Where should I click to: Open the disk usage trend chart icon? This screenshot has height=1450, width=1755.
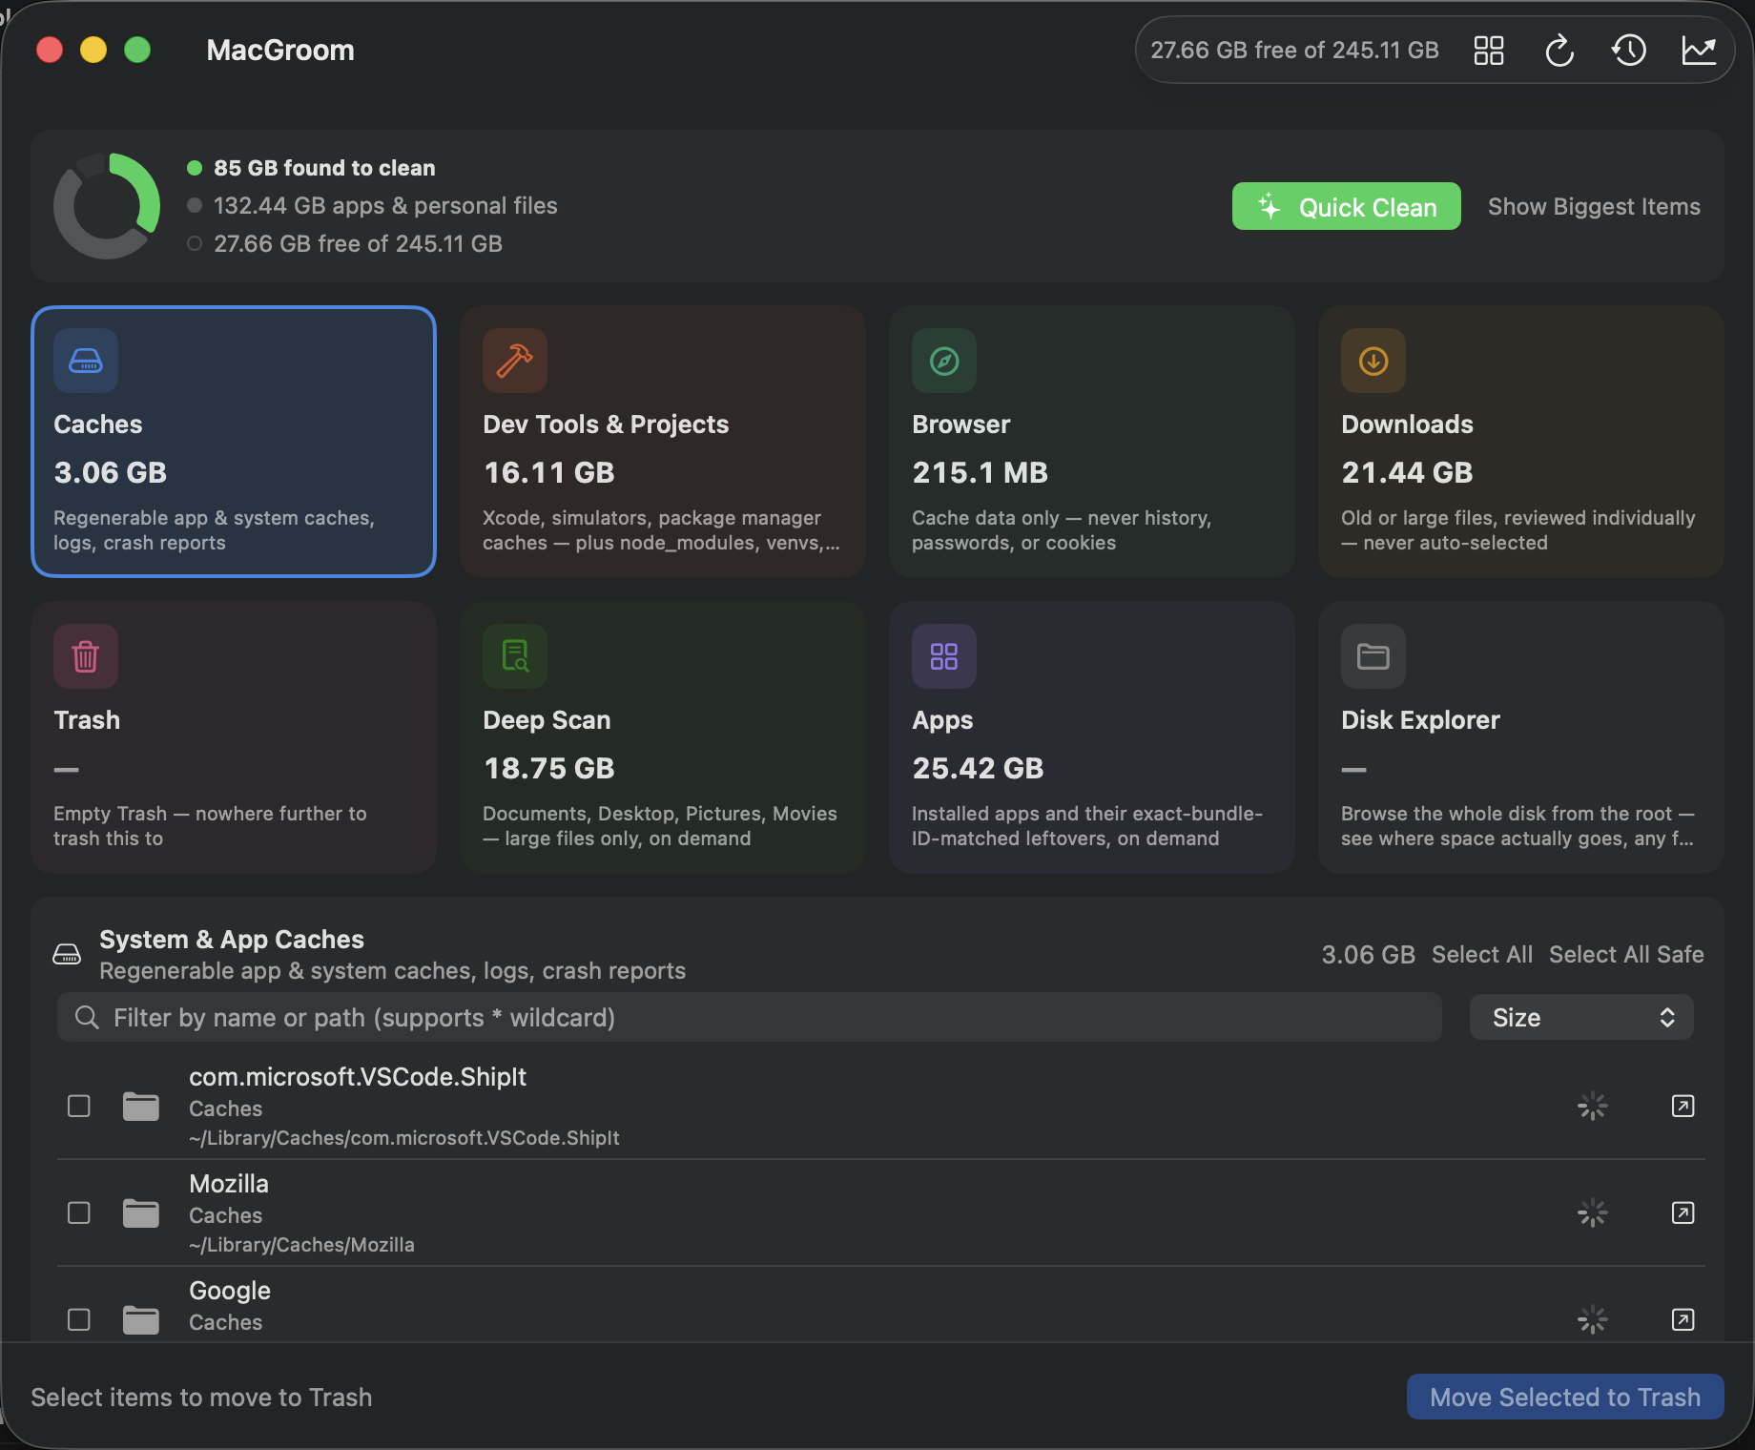pyautogui.click(x=1699, y=51)
